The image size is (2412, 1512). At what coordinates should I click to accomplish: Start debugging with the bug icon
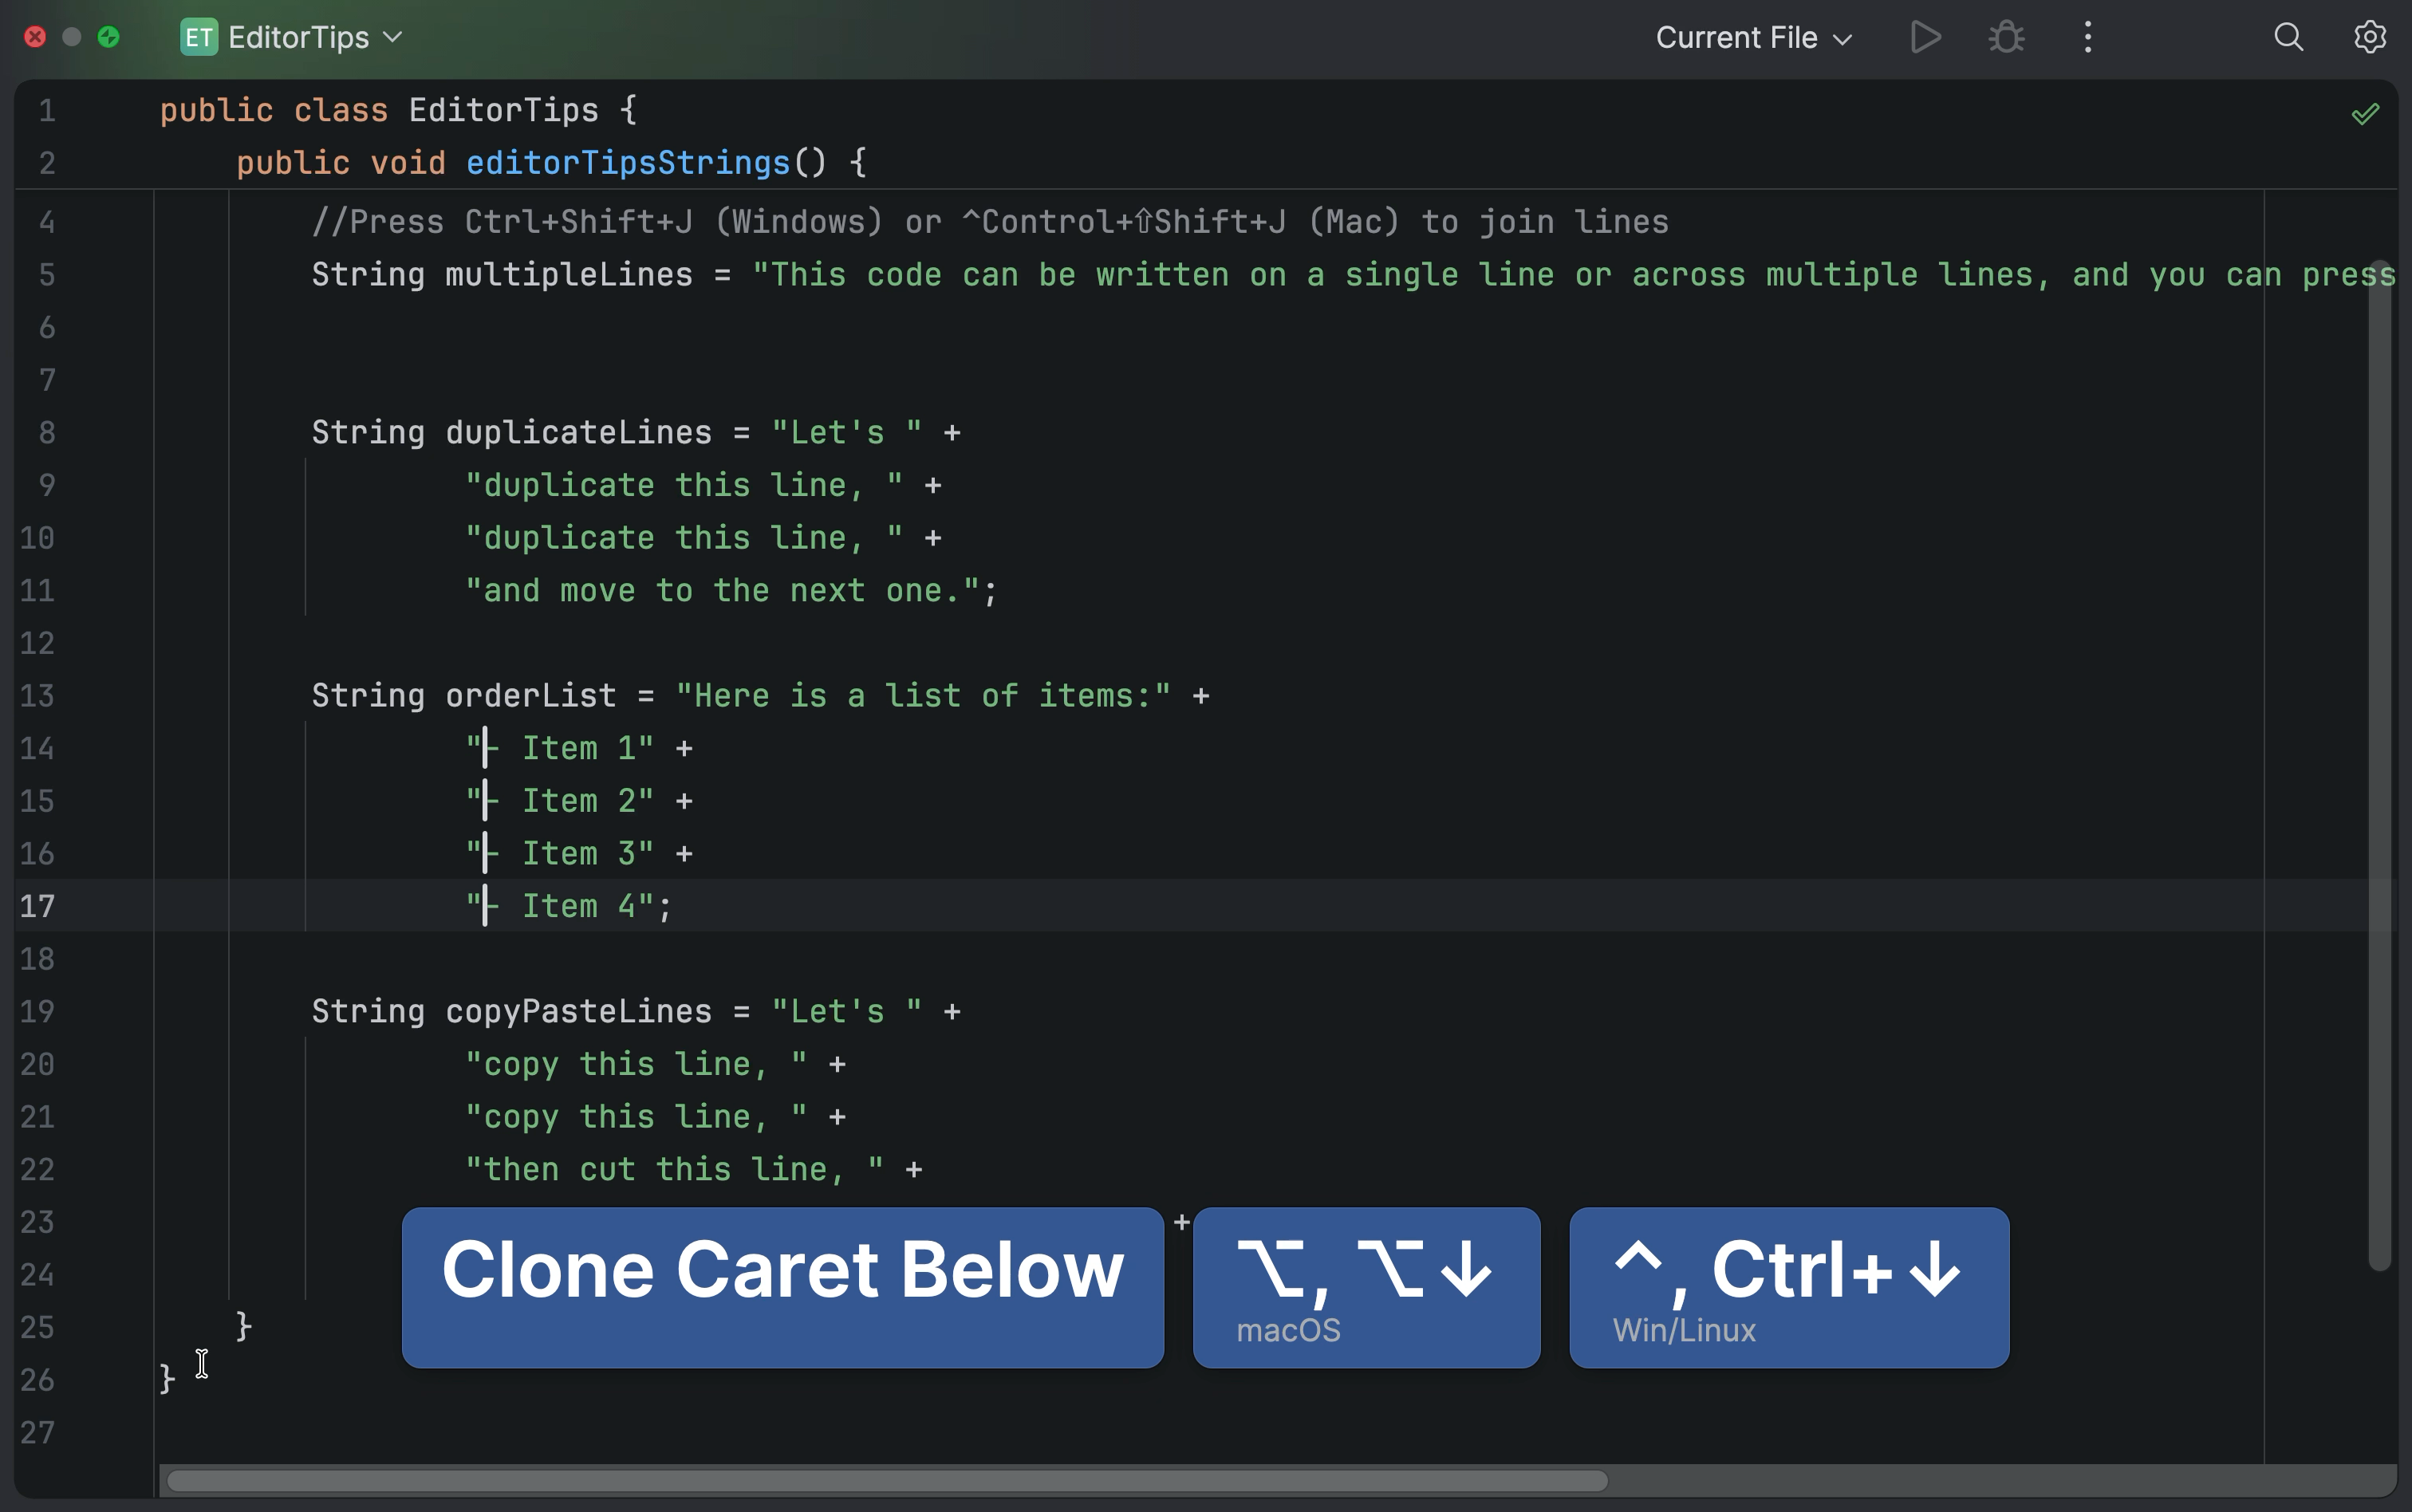(2006, 38)
